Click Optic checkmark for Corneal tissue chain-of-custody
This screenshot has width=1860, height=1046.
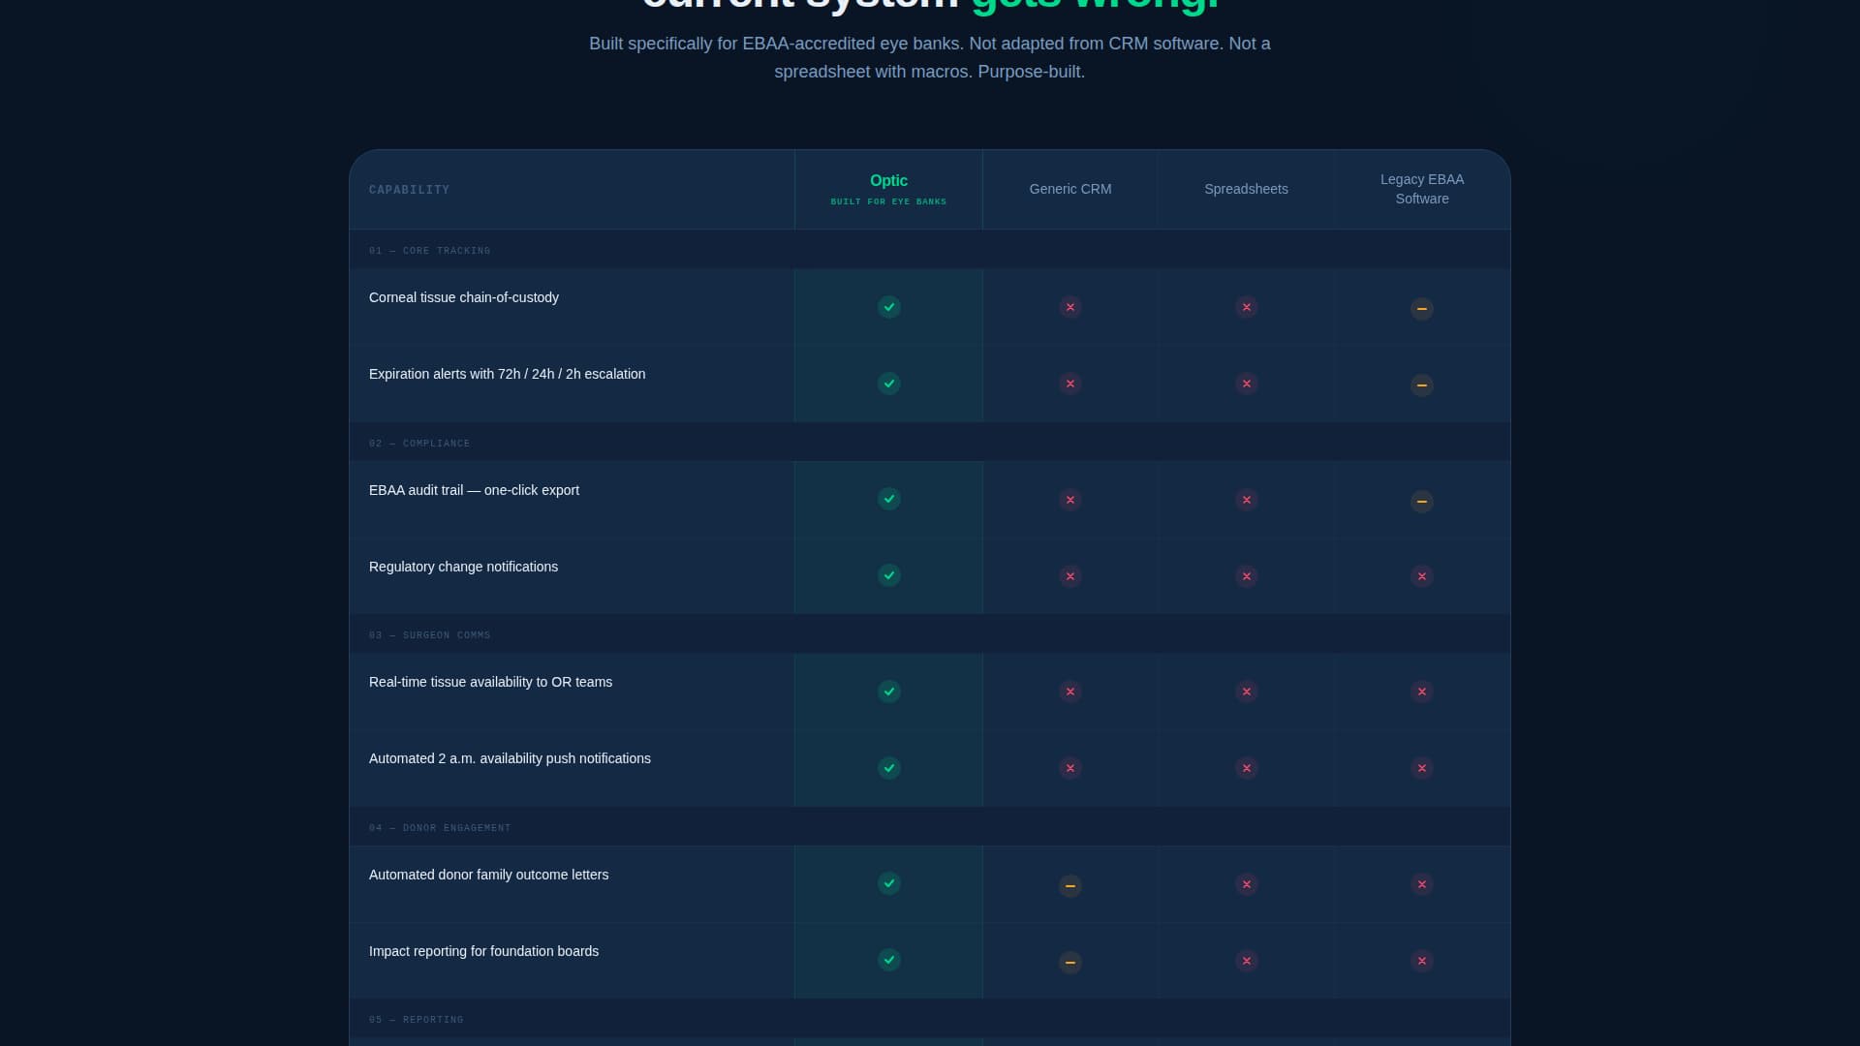point(888,307)
